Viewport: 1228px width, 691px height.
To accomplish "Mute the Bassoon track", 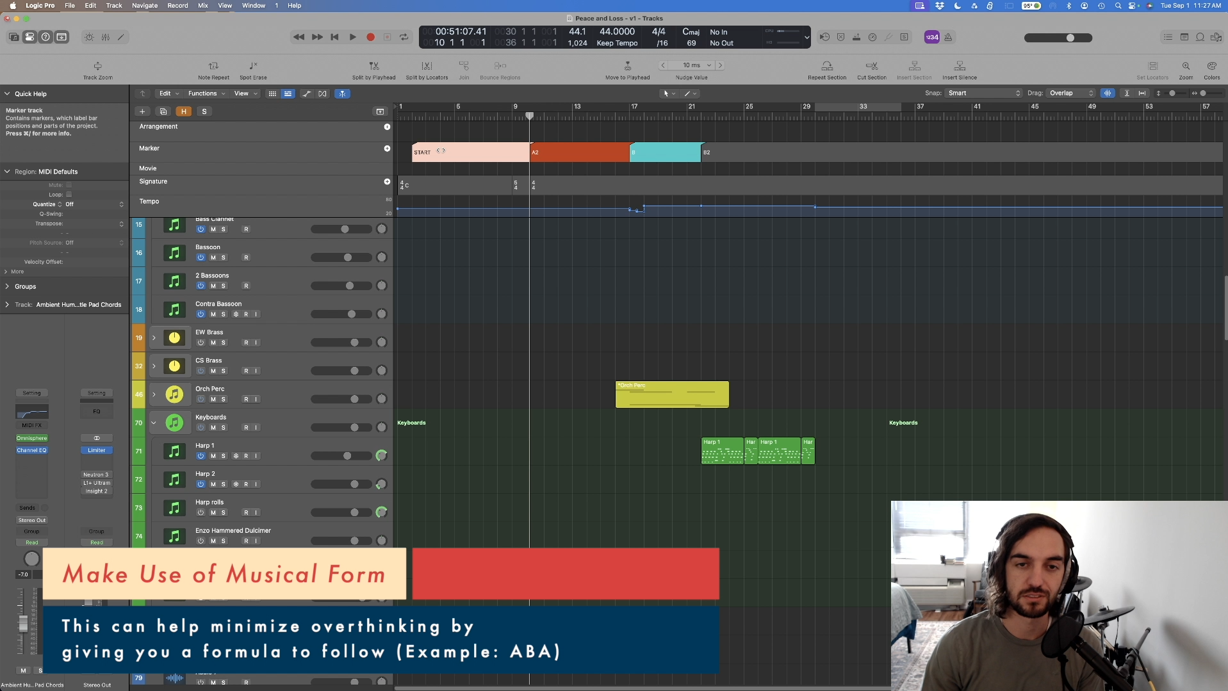I will pyautogui.click(x=213, y=257).
